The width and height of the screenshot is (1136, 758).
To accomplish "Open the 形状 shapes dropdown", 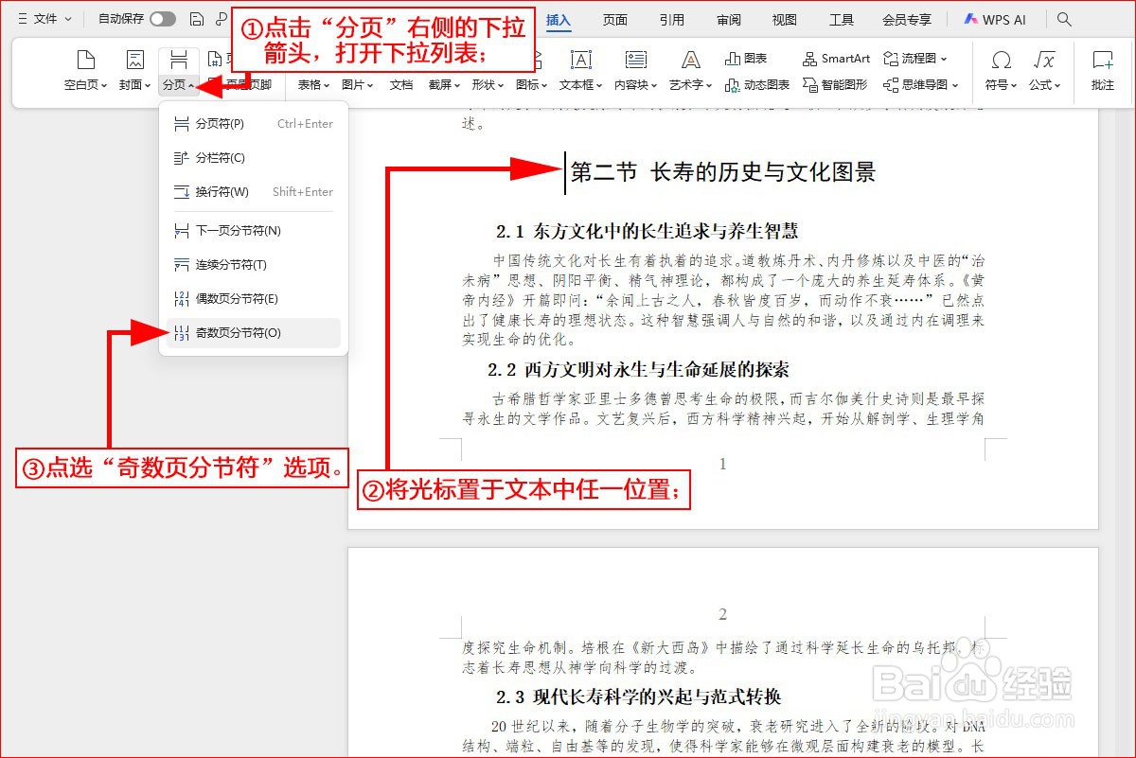I will point(486,84).
